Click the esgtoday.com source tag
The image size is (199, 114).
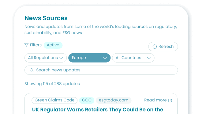click(x=114, y=100)
